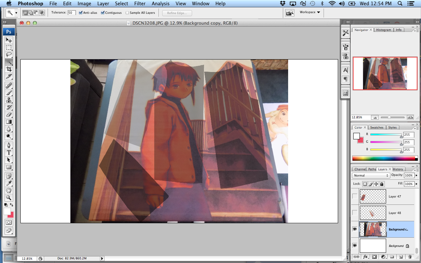The width and height of the screenshot is (421, 263).
Task: Show Layer 47 visibility
Action: (355, 196)
